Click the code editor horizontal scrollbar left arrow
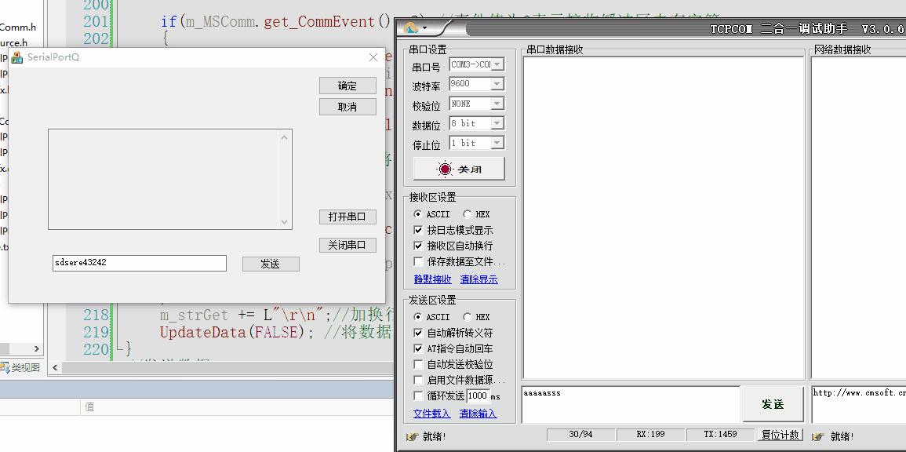Screen dimensions: 906x452 tap(55, 367)
